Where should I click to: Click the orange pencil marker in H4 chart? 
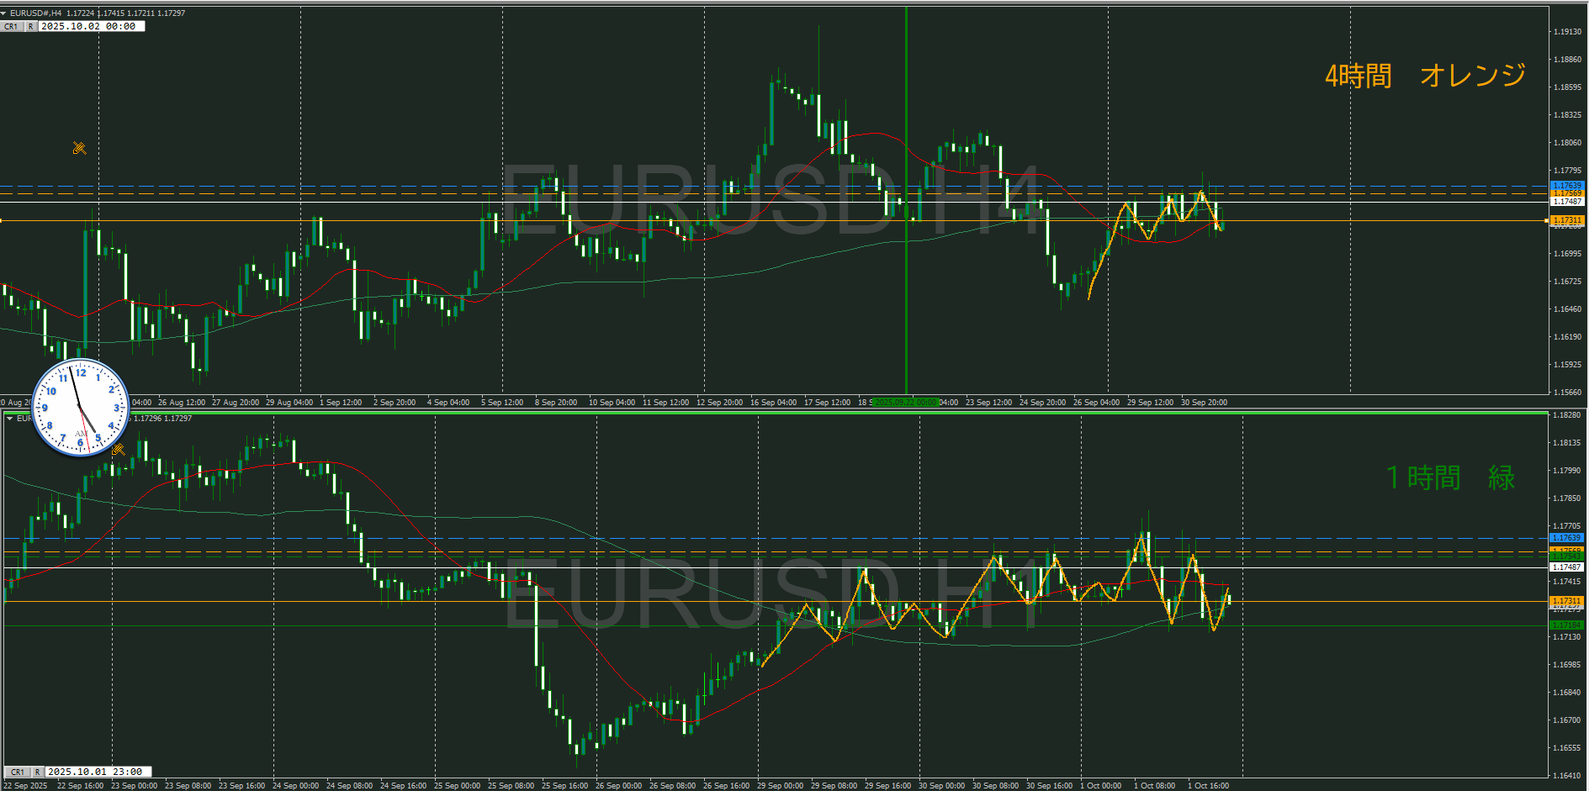[79, 149]
